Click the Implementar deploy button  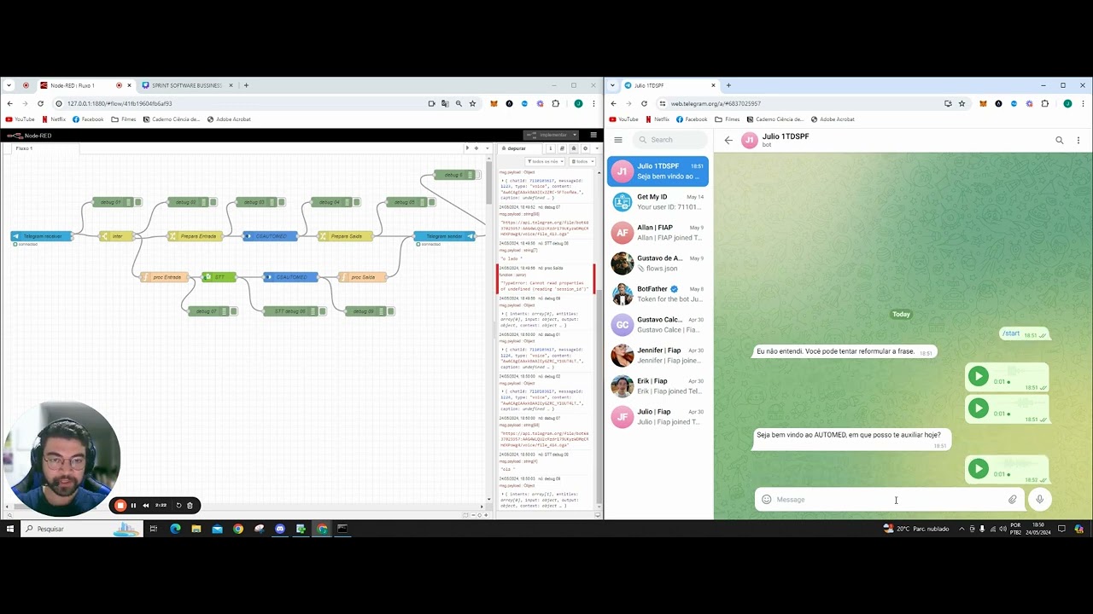[547, 135]
